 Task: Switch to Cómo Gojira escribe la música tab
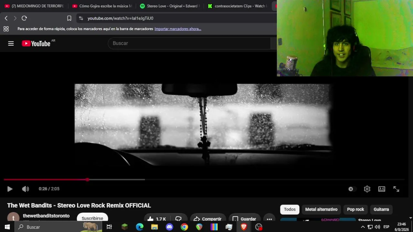[x=102, y=6]
